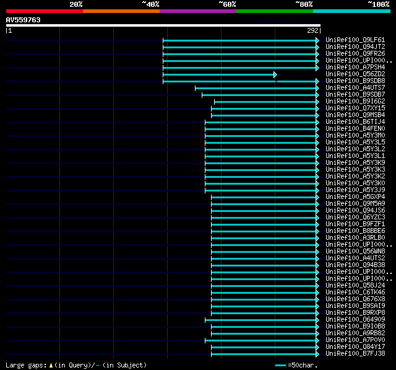Choose the UniRef100_A5Y3L5 entry

coord(355,143)
